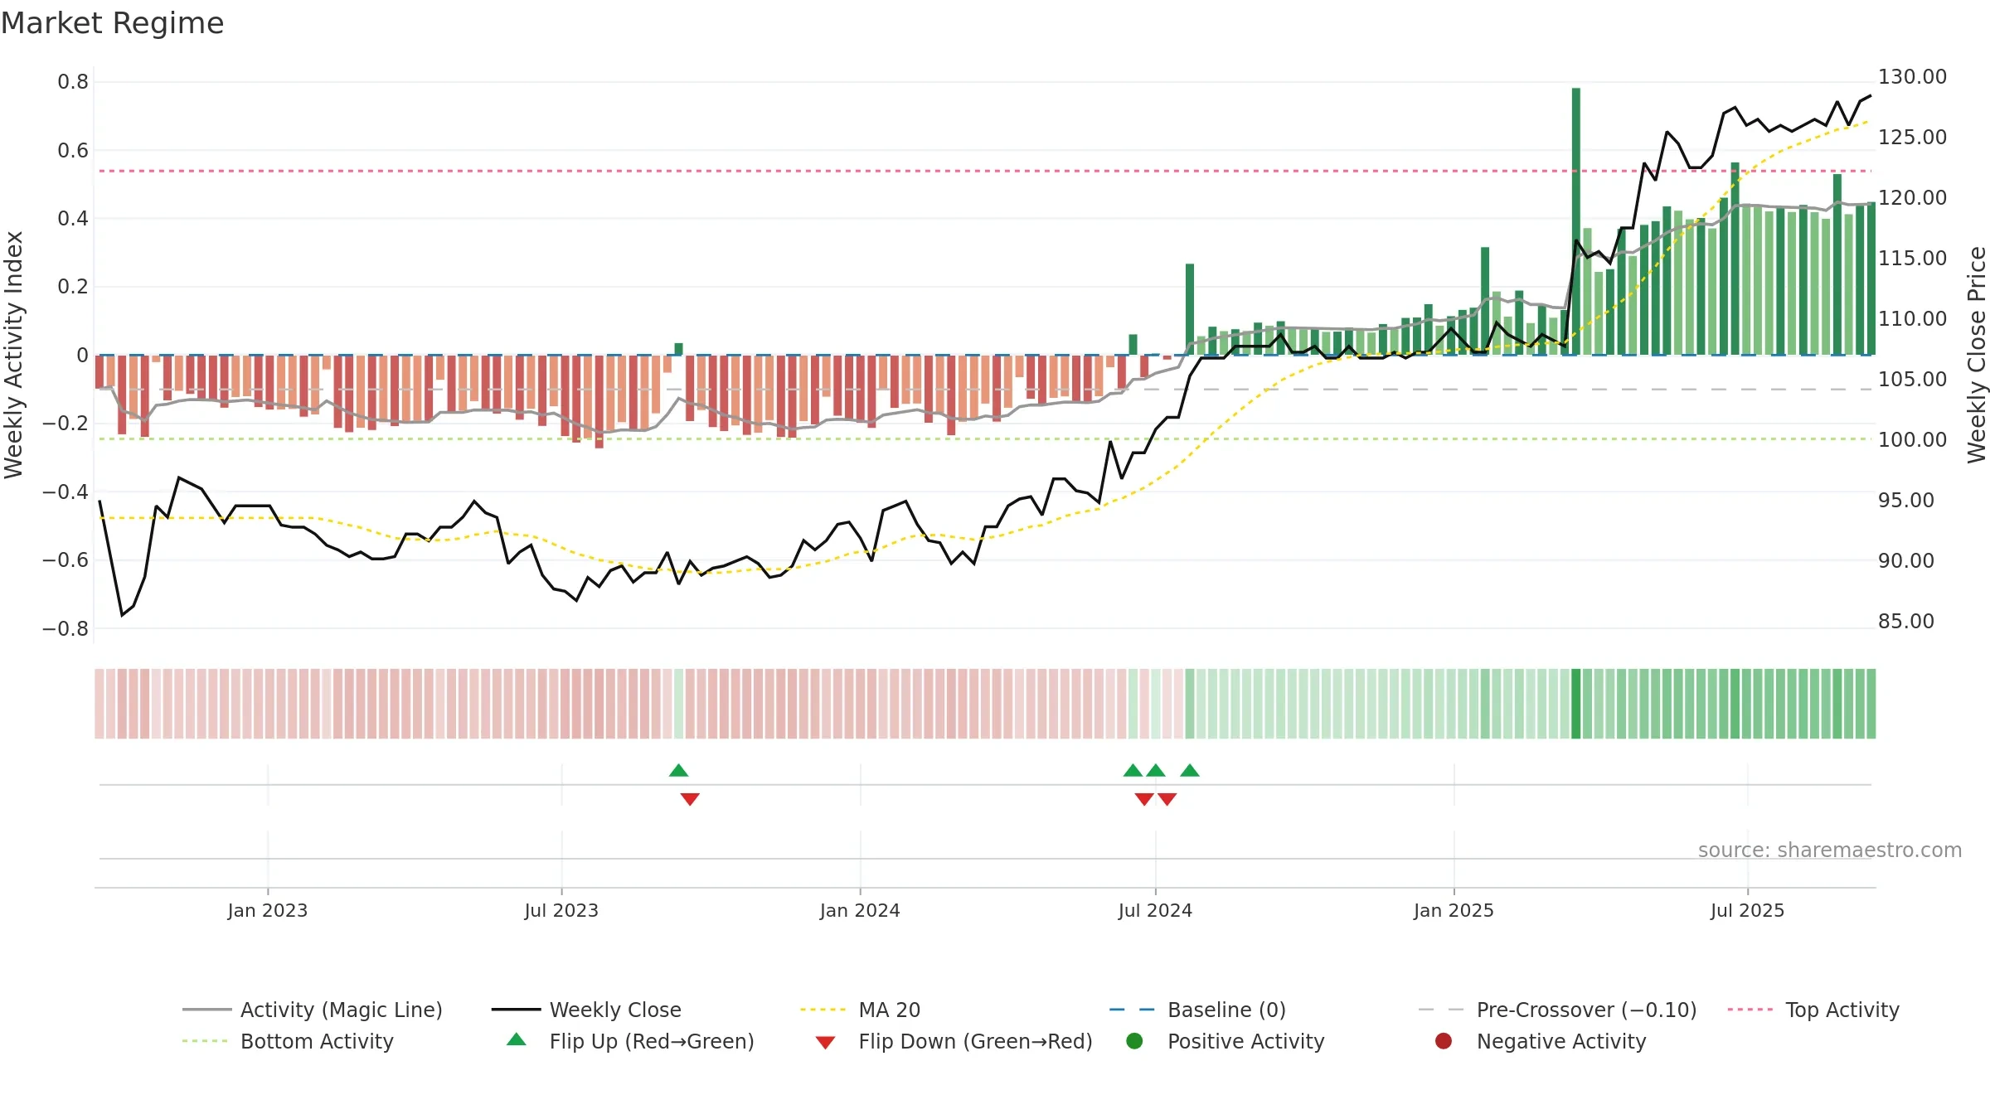Click the flip-down marker near October 2023
Viewport: 1990px width, 1119px height.
tap(690, 799)
